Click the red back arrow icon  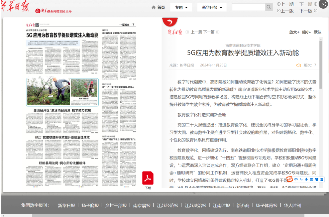170,22
